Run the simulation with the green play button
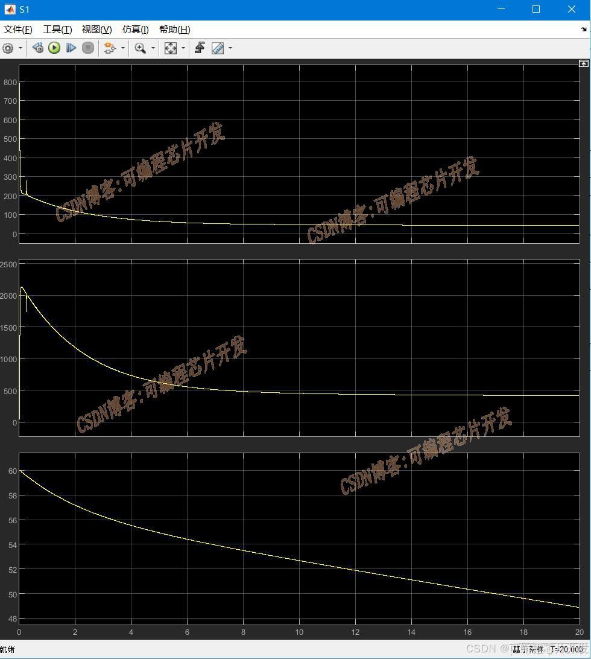 coord(54,48)
